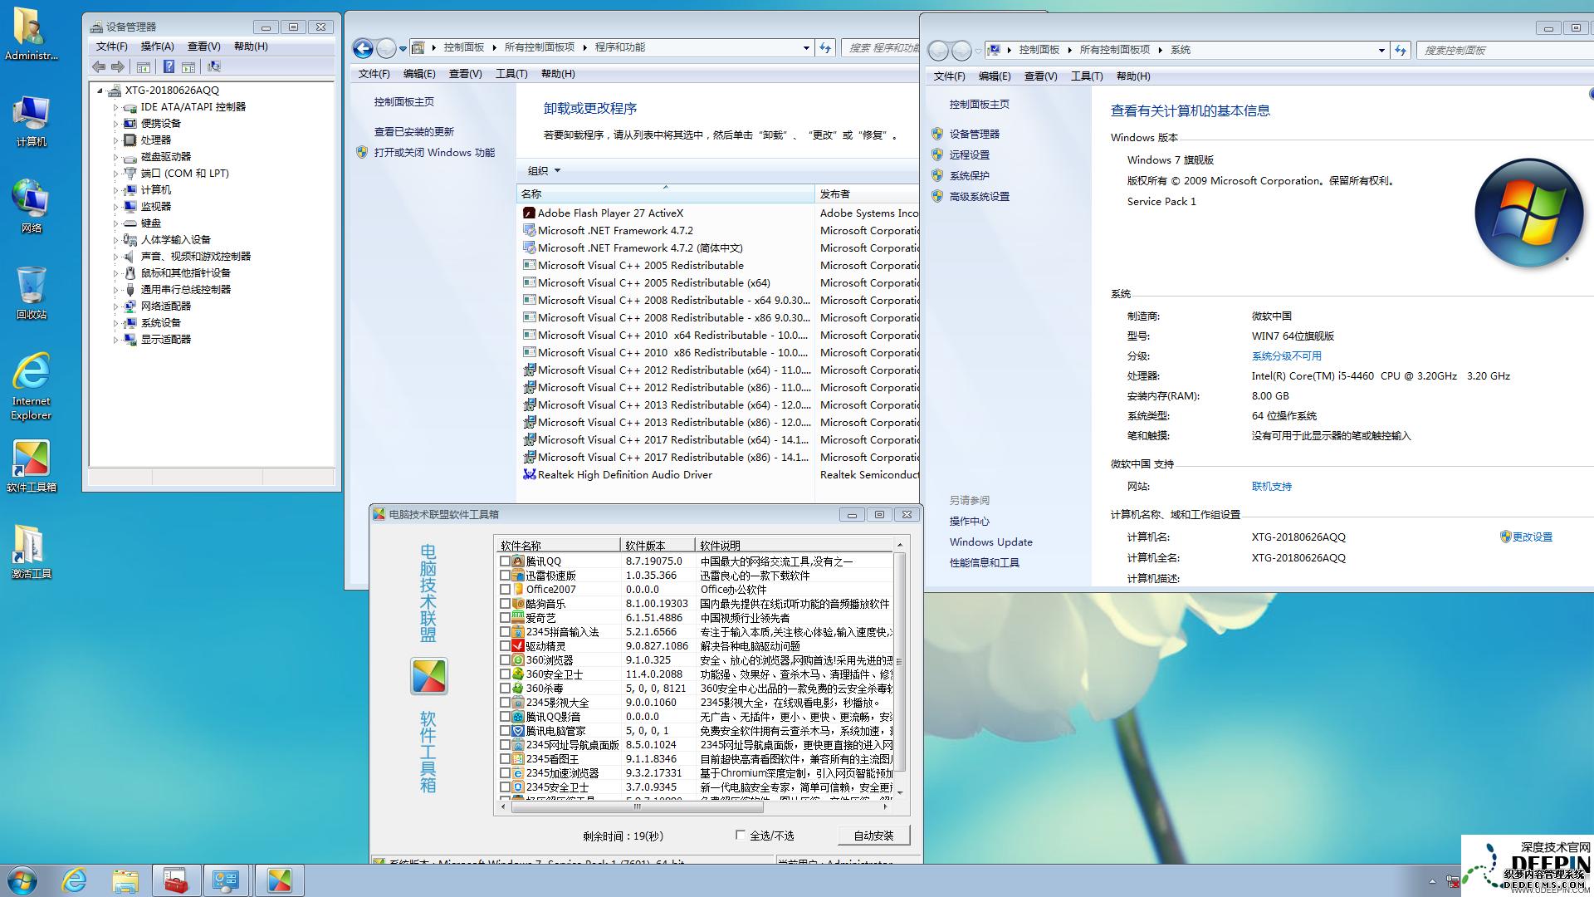
Task: Launch Internet Explorer desktop shortcut
Action: tap(31, 386)
